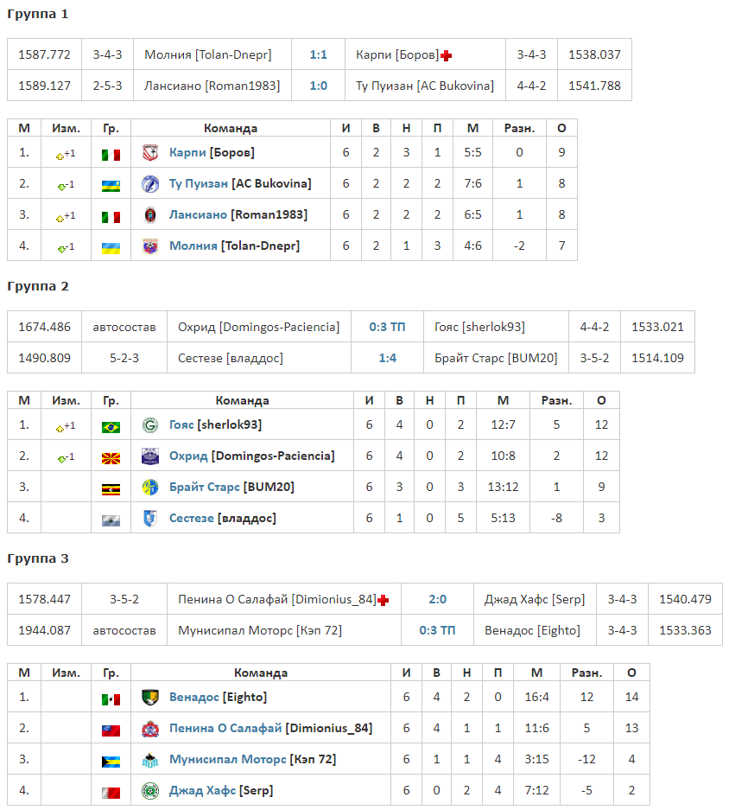Open the 1:1 match score link

pos(319,54)
